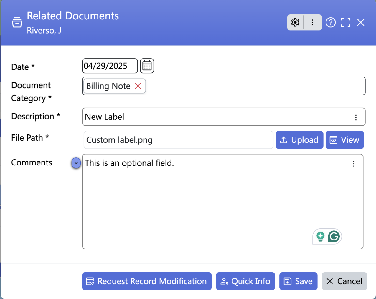Close the Related Documents dialog

coord(361,22)
